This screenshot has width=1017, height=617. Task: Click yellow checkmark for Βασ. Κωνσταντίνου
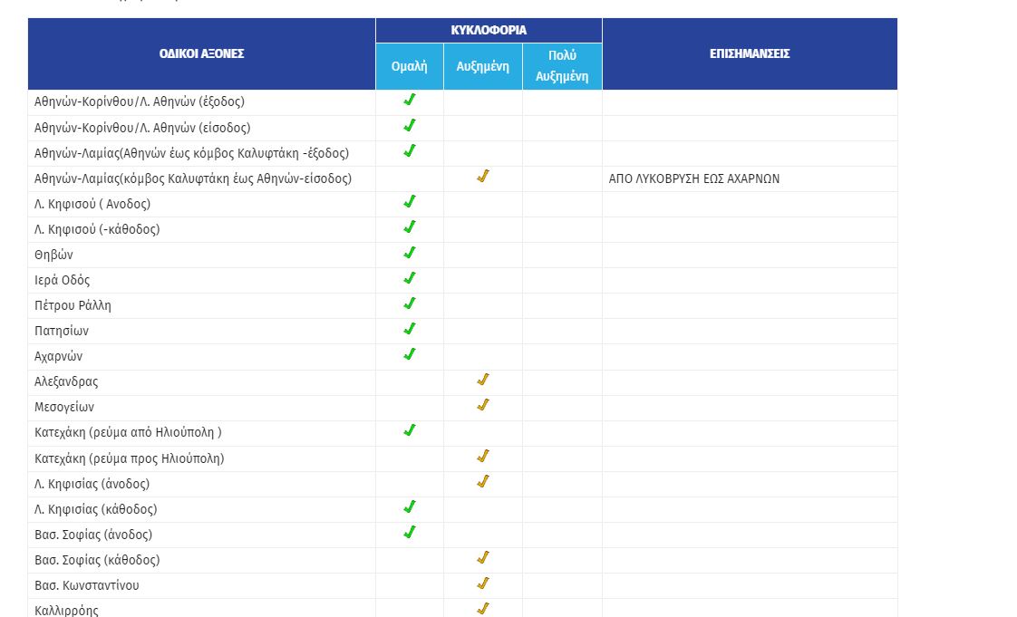[x=483, y=583]
